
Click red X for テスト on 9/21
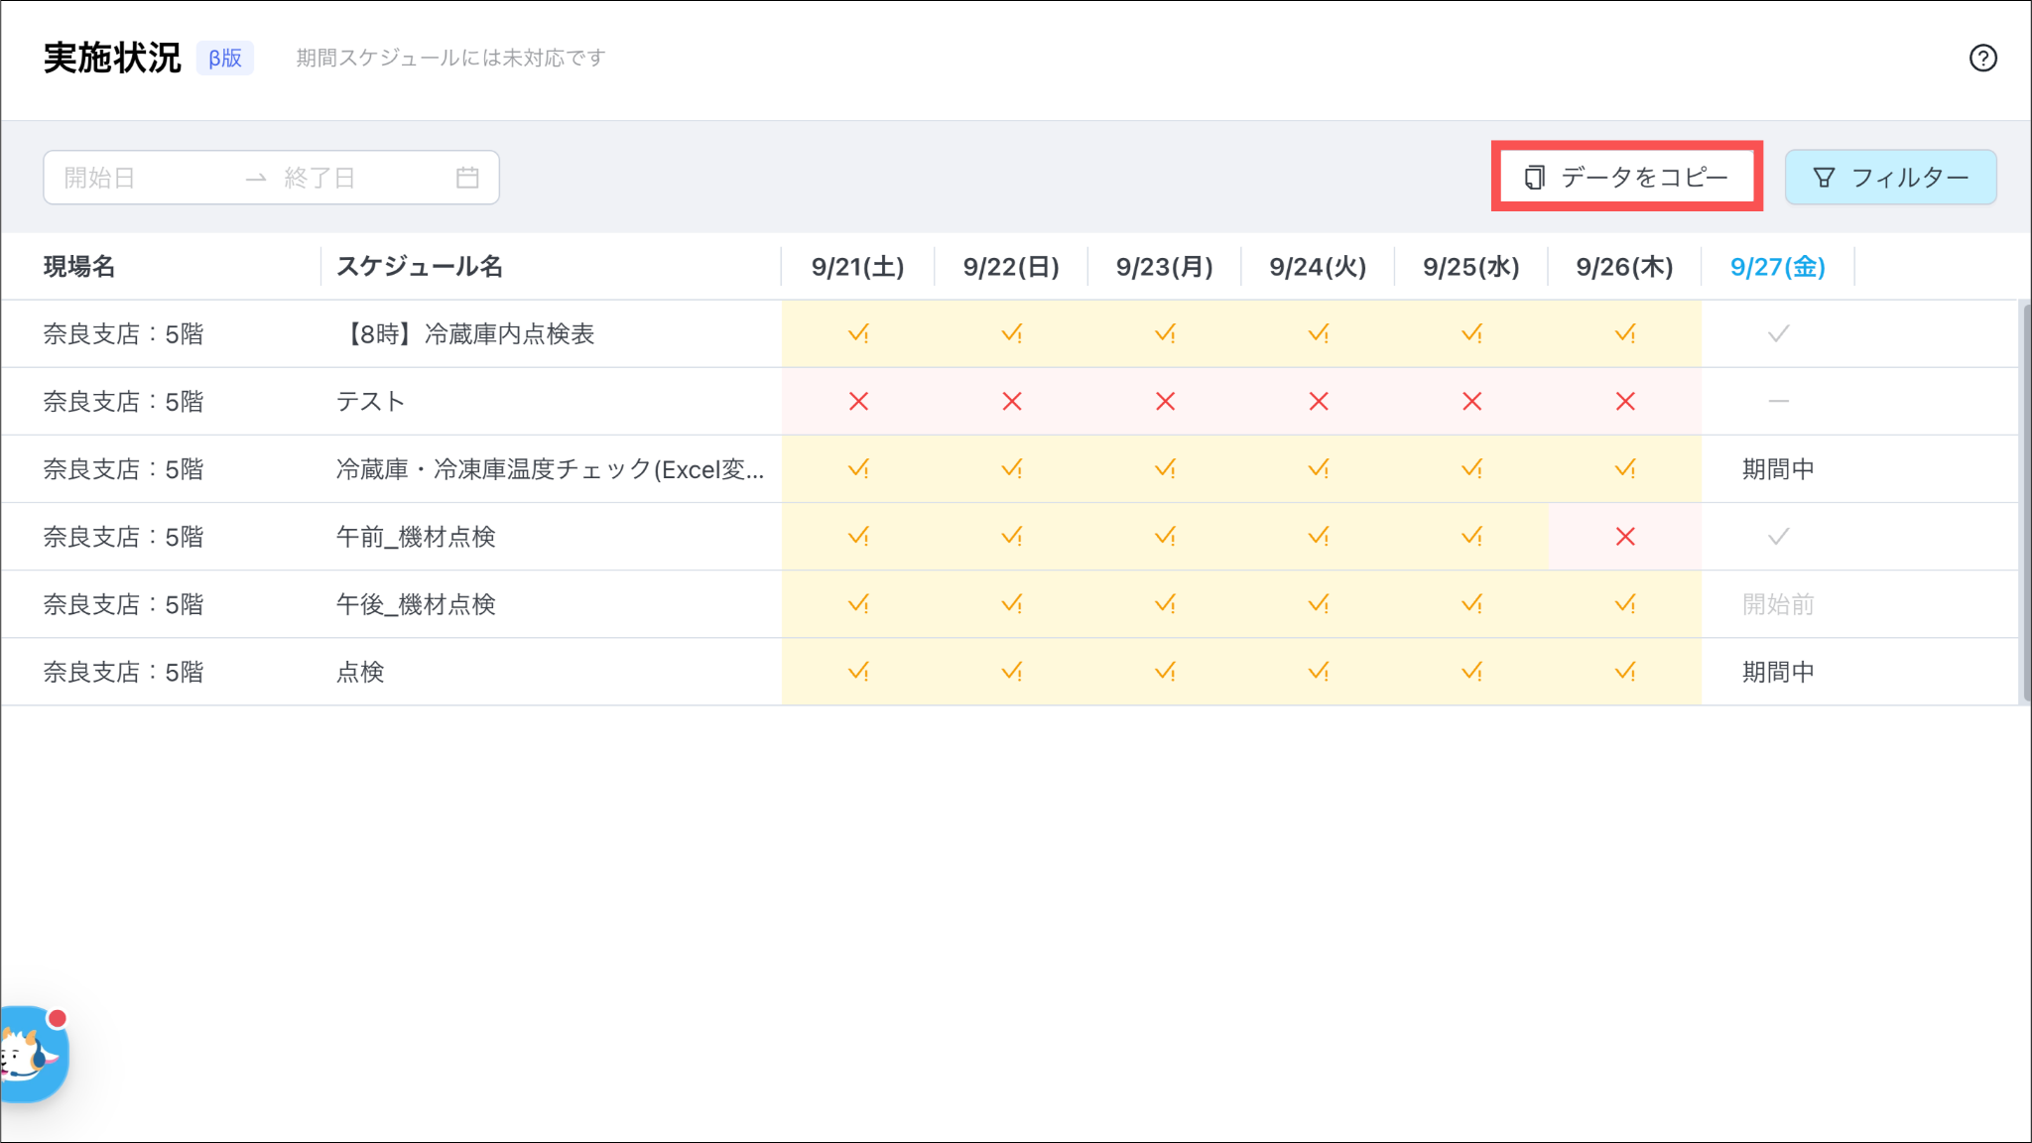pyautogui.click(x=858, y=402)
